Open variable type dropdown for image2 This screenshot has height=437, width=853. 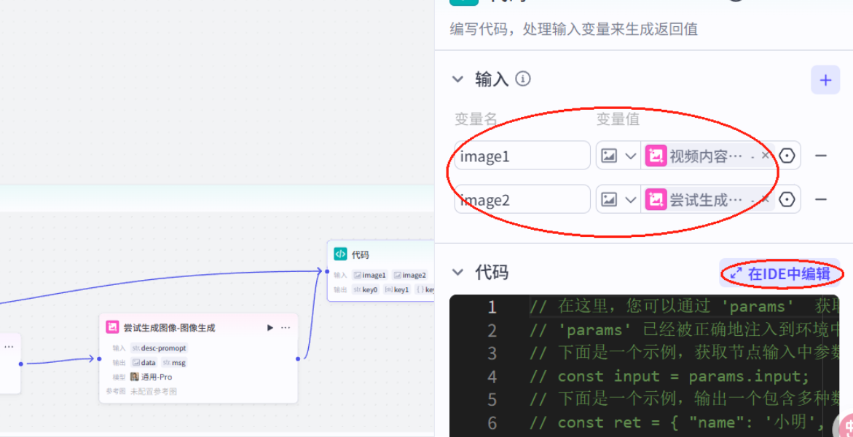point(630,199)
